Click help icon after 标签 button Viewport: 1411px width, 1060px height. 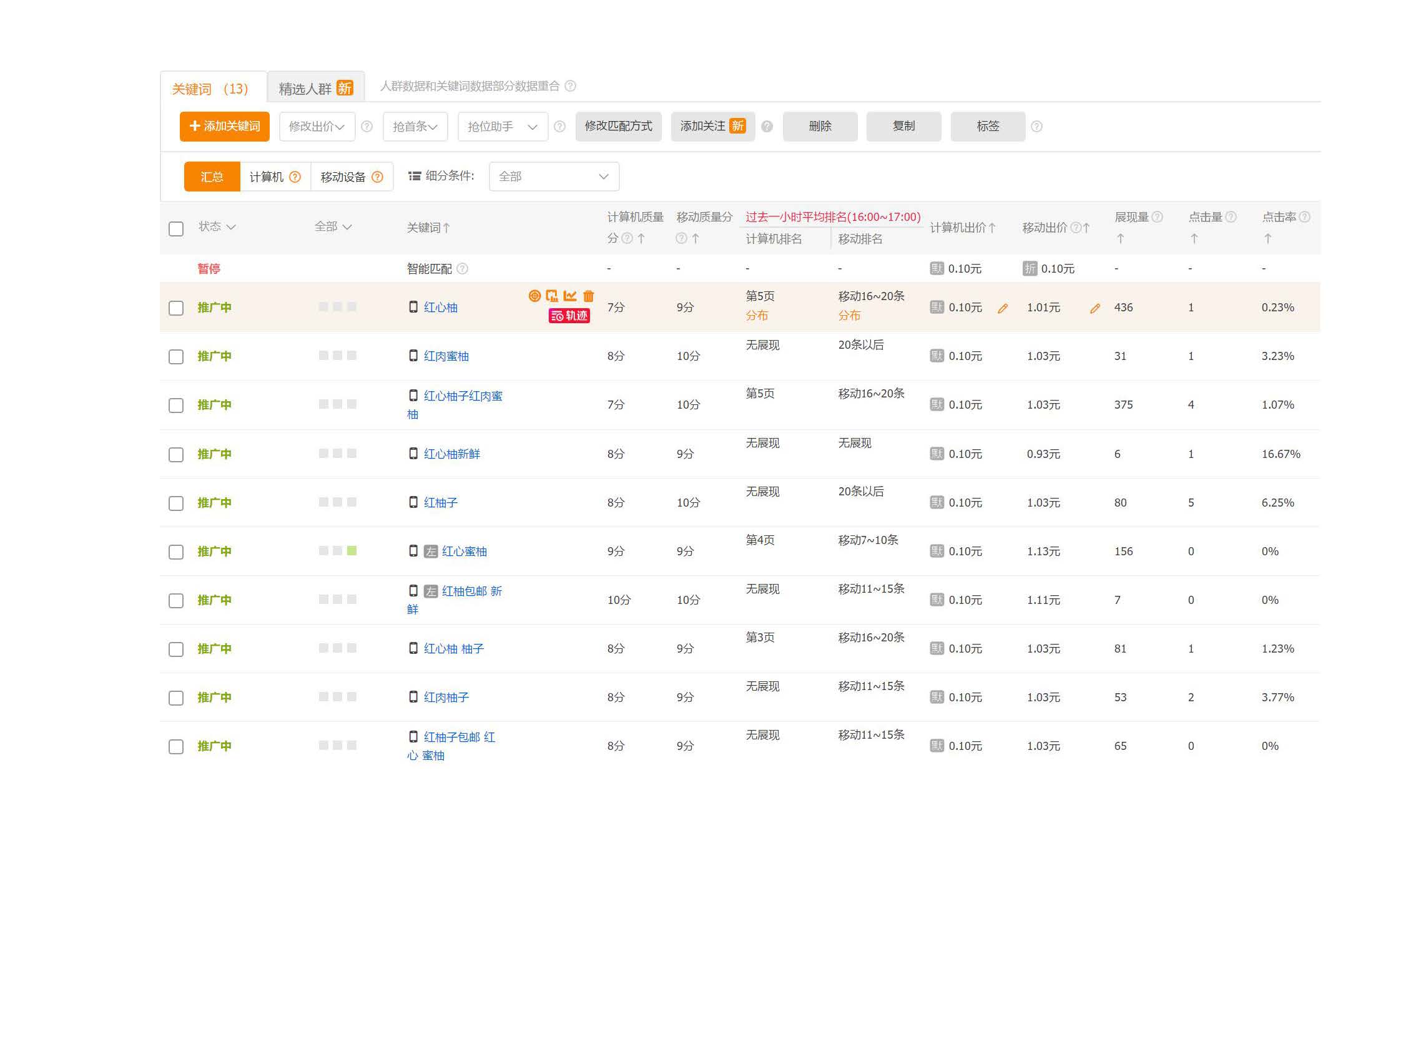point(1036,127)
